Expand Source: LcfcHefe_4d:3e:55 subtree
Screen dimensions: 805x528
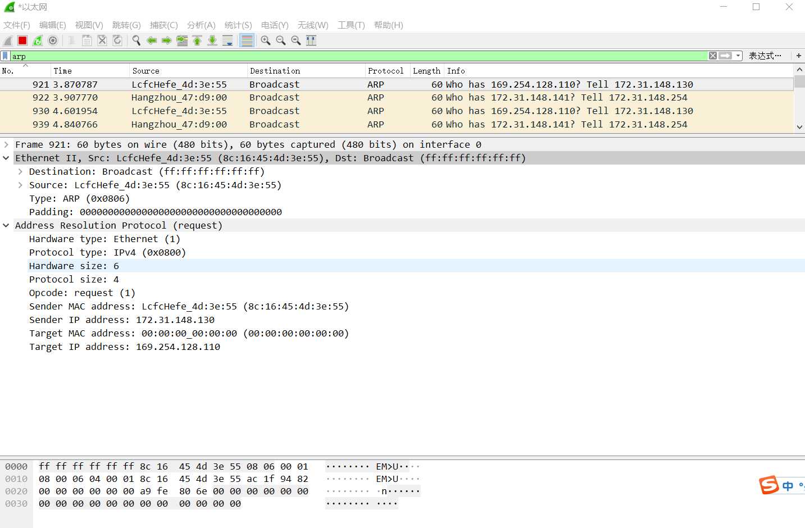pyautogui.click(x=20, y=185)
